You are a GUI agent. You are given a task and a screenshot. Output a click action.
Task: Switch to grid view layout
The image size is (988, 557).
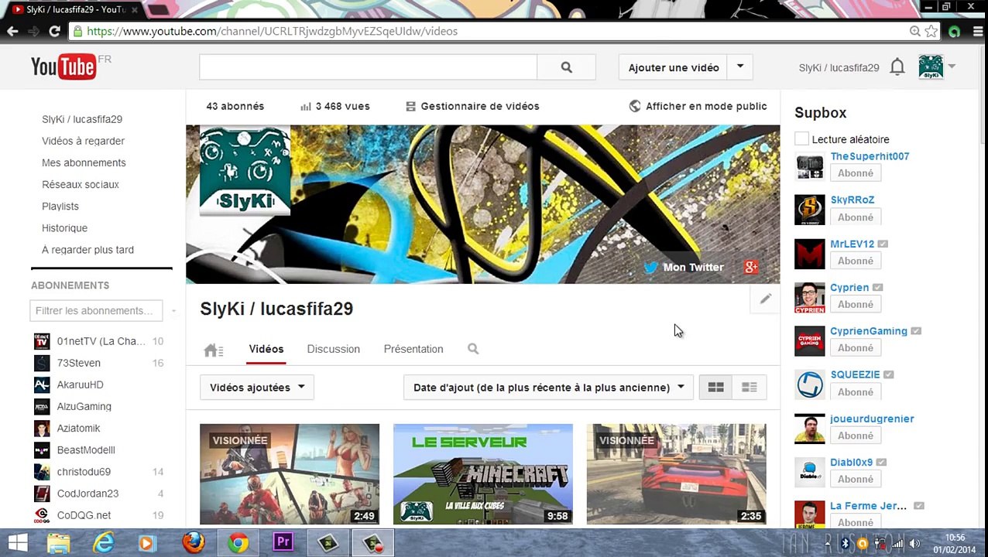tap(715, 388)
